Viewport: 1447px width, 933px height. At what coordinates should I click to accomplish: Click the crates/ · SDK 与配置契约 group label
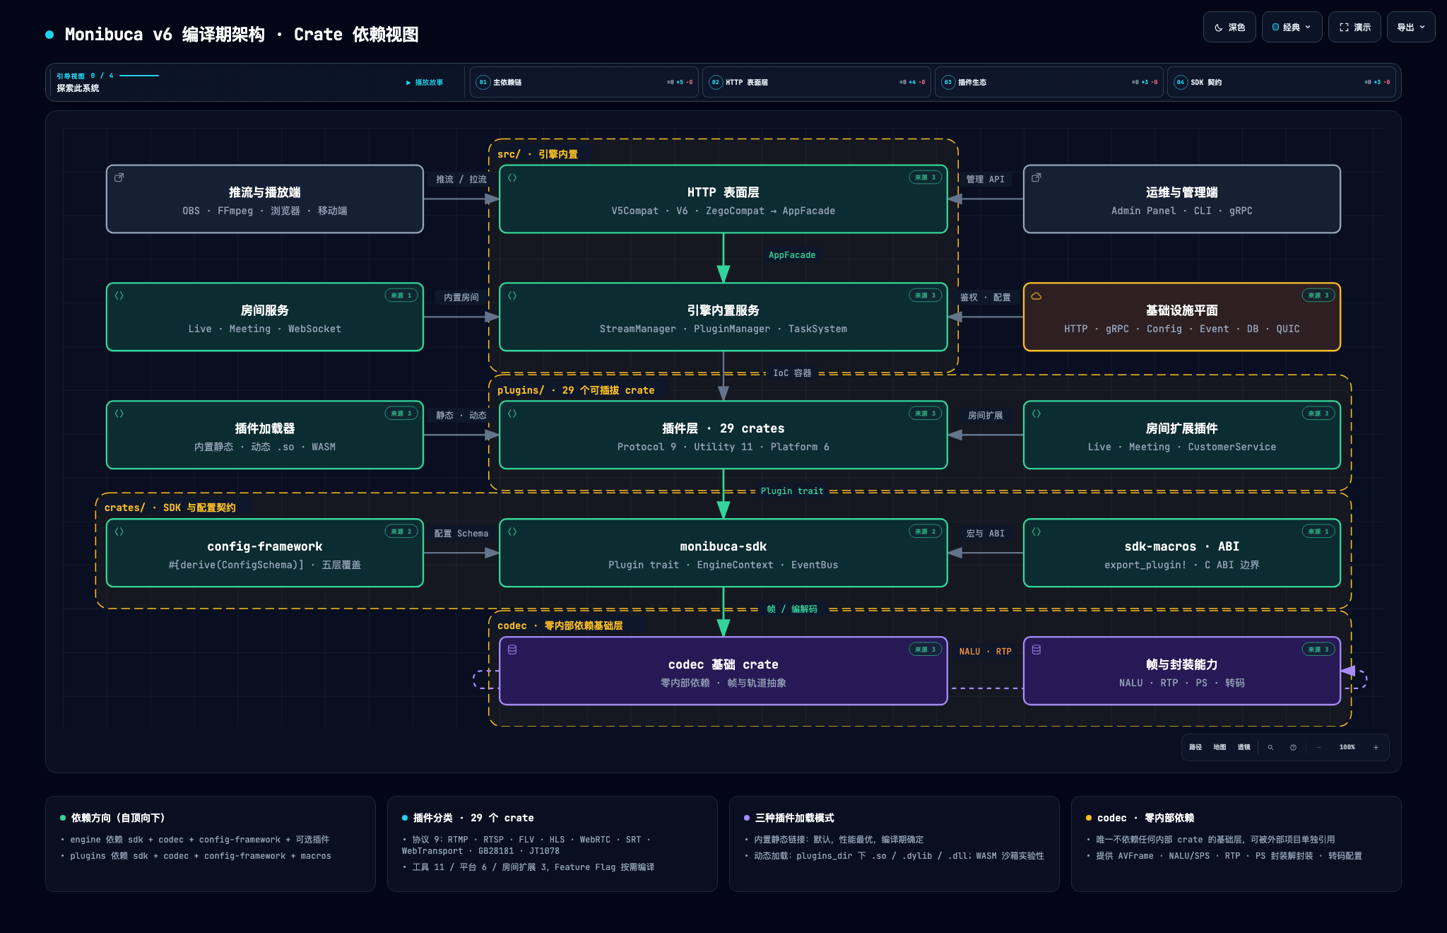point(170,507)
